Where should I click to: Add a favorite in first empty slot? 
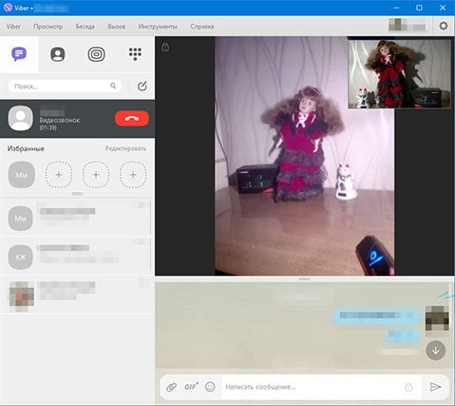click(59, 175)
